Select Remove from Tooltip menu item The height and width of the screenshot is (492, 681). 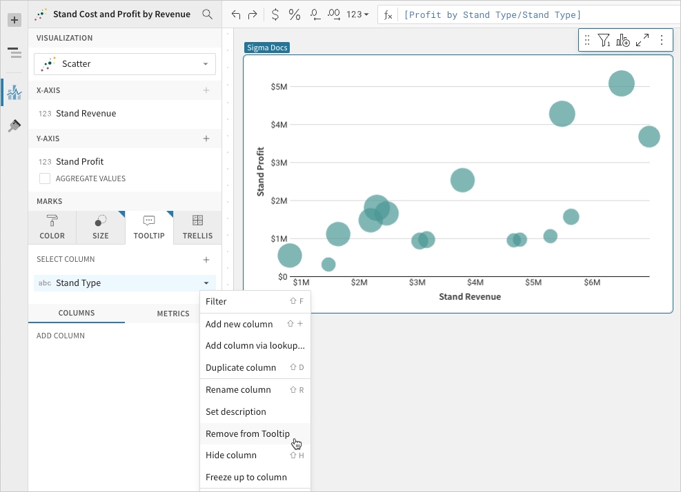pos(248,433)
